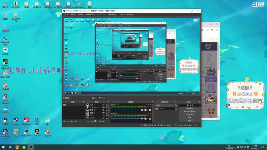Add a new scene with the plus icon

(64, 121)
